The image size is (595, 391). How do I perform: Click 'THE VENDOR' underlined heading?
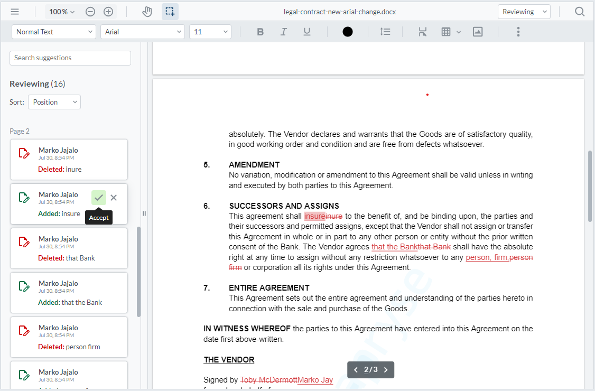tap(229, 360)
